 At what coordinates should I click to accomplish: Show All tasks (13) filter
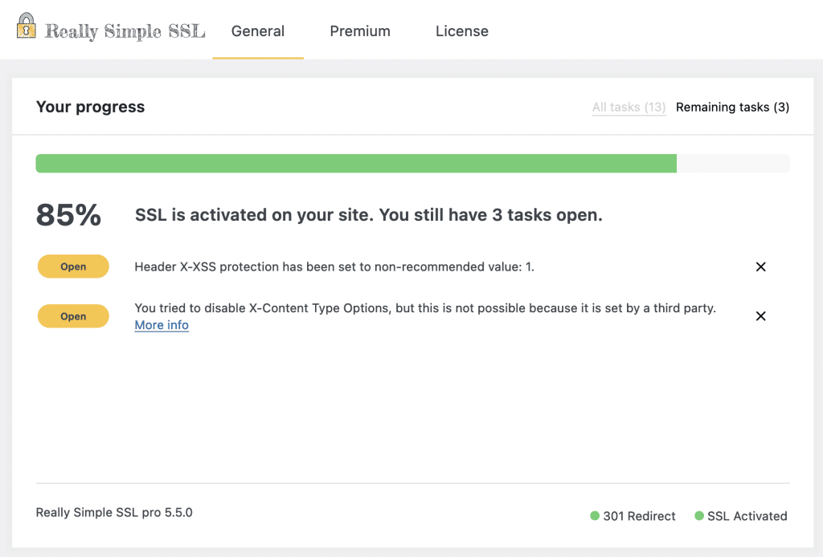[x=629, y=107]
